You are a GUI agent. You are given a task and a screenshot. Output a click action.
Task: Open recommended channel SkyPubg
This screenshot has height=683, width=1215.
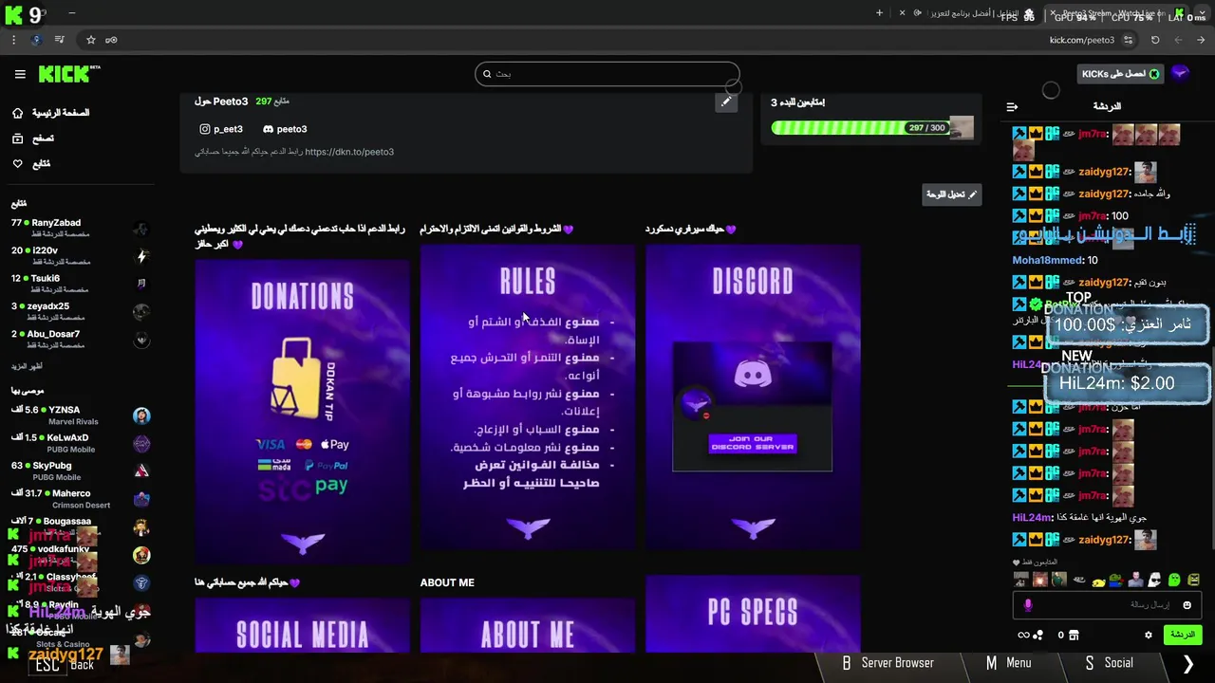[x=80, y=471]
